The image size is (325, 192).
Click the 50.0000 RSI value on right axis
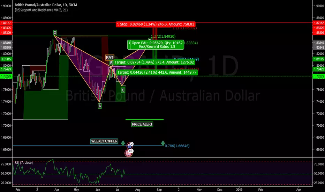[319, 173]
